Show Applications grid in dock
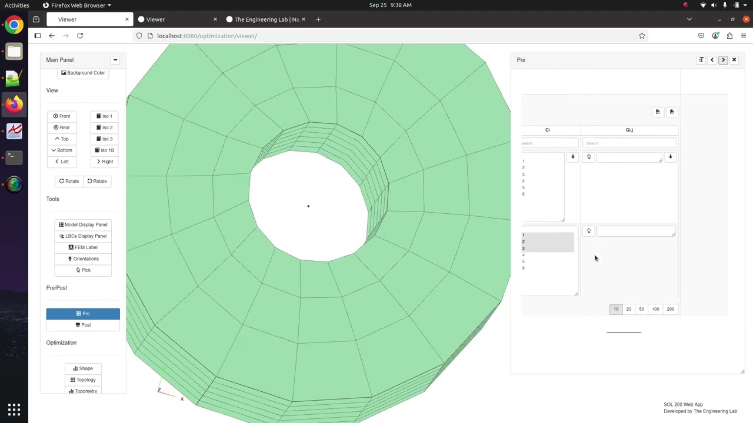 14,409
